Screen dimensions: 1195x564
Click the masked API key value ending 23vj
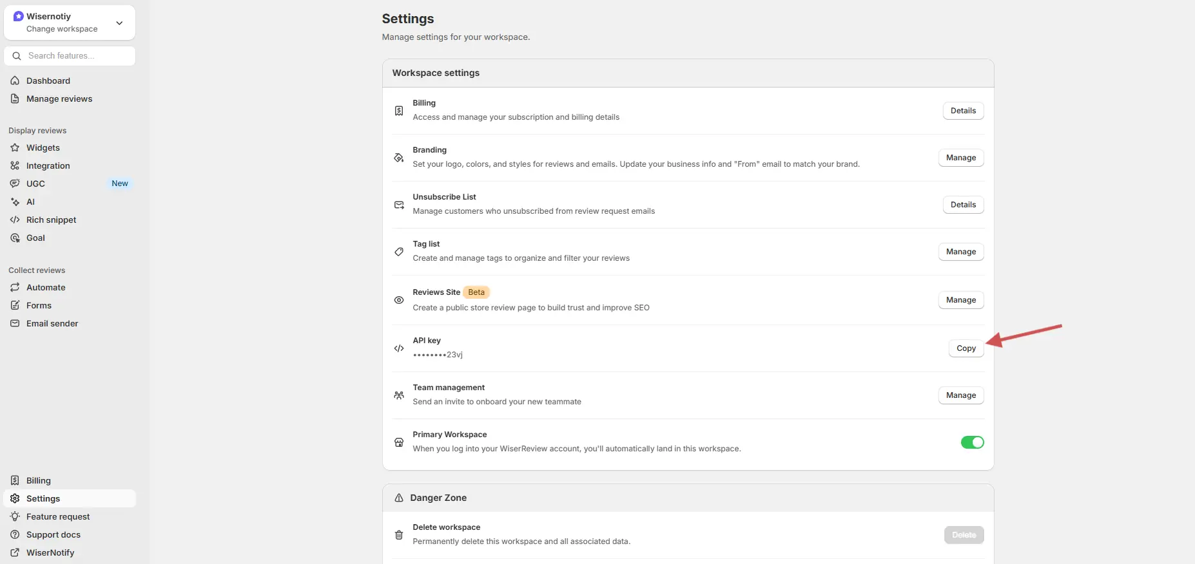438,355
